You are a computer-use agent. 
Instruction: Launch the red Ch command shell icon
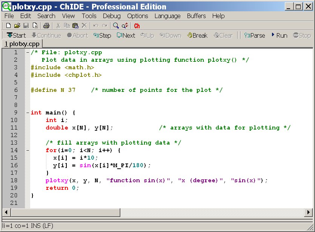[137, 26]
